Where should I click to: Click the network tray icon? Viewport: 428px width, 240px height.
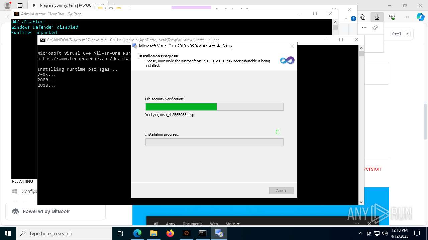coord(377,233)
